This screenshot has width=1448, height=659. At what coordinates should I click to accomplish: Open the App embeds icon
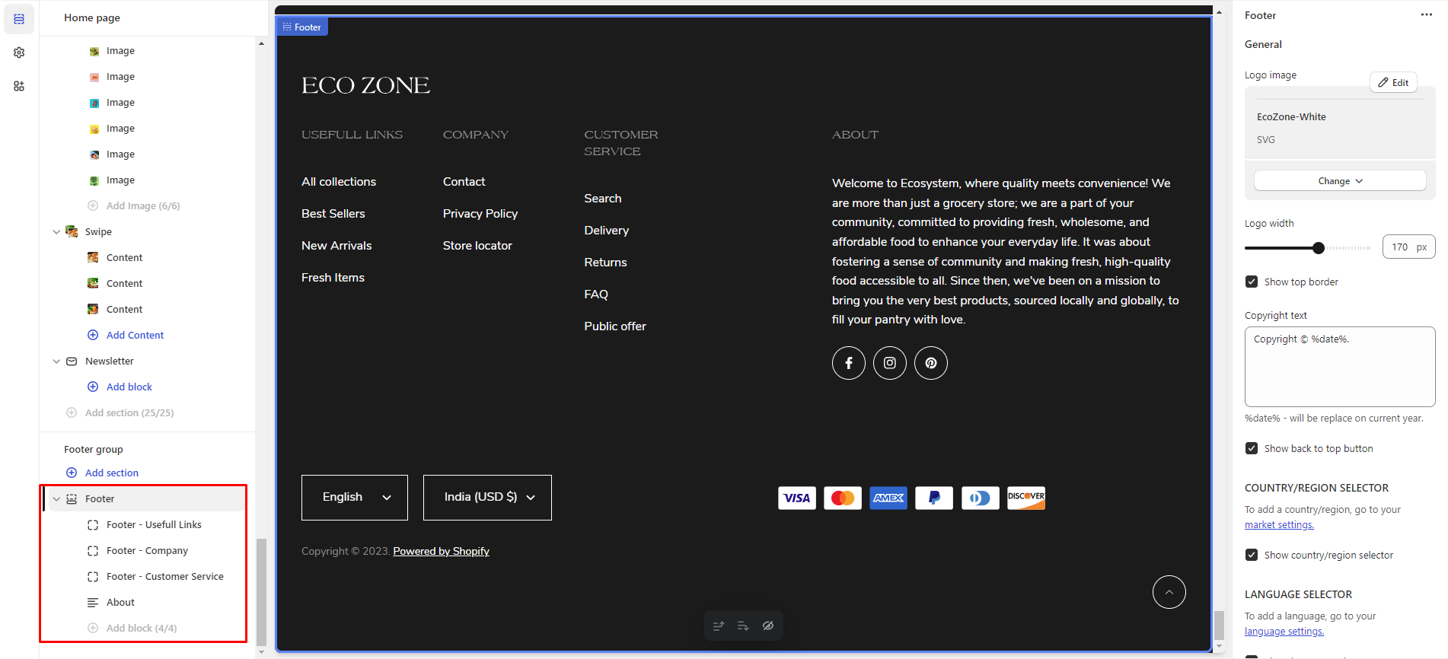point(19,86)
